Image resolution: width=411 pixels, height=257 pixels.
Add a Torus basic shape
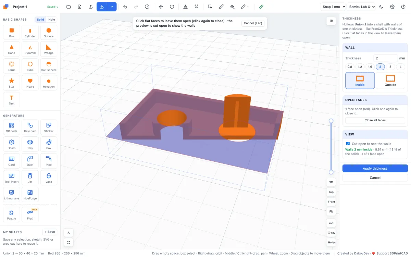click(x=12, y=66)
